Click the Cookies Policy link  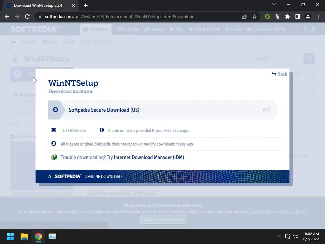(260, 212)
